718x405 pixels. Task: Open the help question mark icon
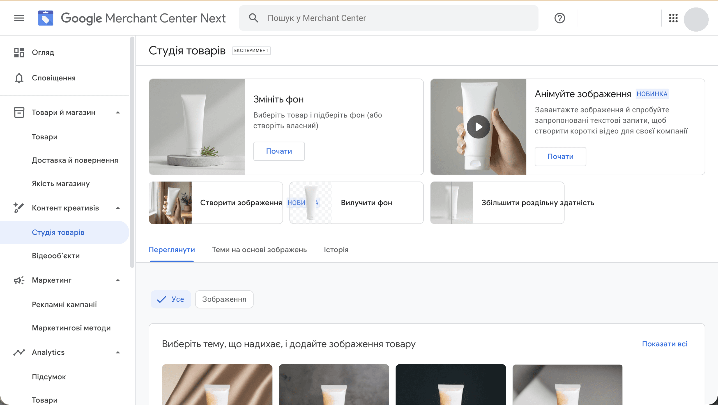point(560,18)
